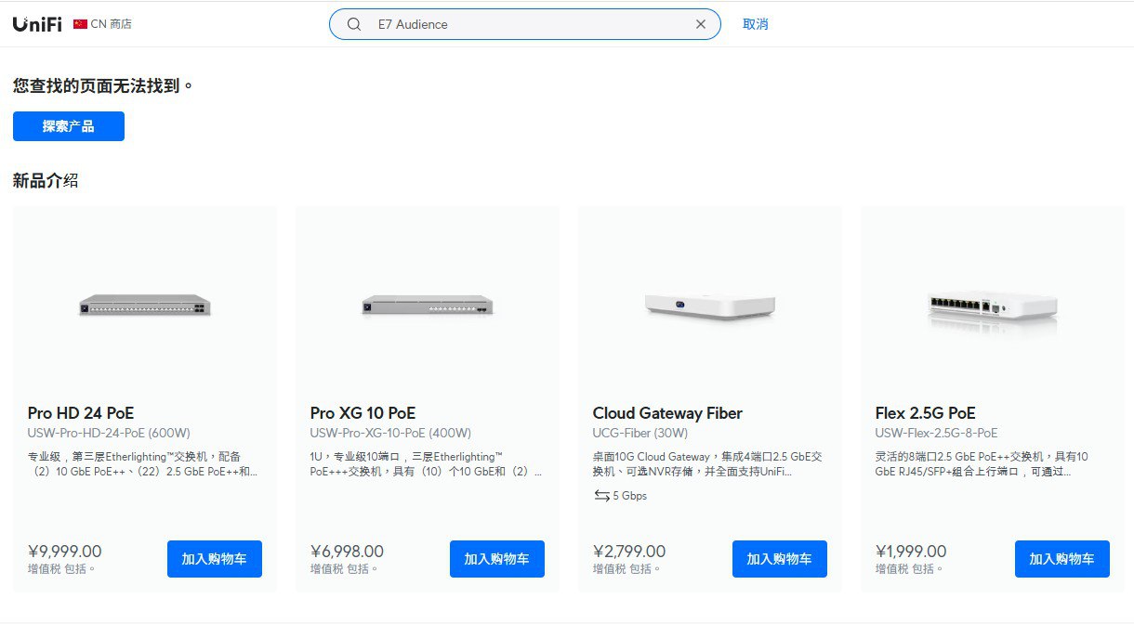This screenshot has width=1134, height=624.
Task: Click the 5 Gbps throughput icon
Action: click(602, 496)
